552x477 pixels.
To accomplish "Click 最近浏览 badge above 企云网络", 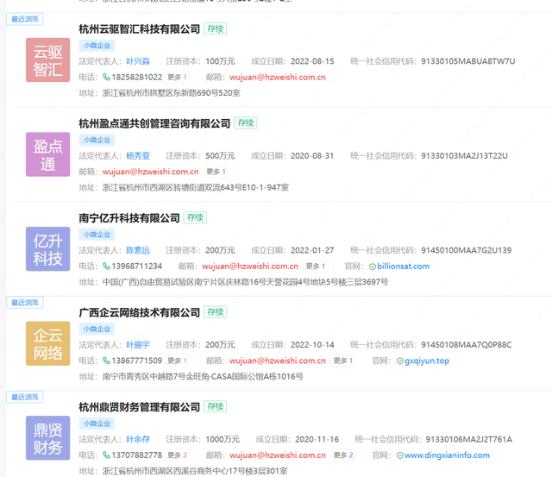I will [x=25, y=303].
